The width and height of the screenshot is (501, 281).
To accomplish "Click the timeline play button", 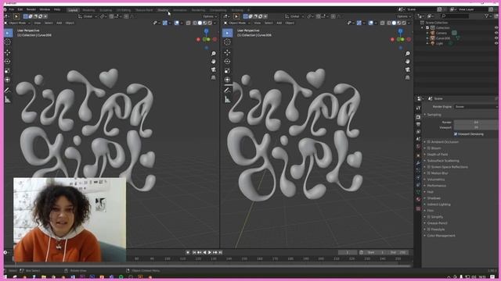I will [x=210, y=252].
